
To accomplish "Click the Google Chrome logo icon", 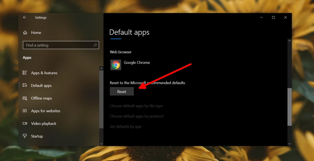I will [116, 65].
